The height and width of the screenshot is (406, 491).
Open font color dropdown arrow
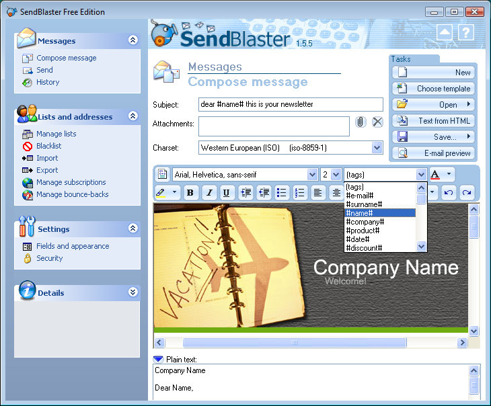click(x=449, y=173)
